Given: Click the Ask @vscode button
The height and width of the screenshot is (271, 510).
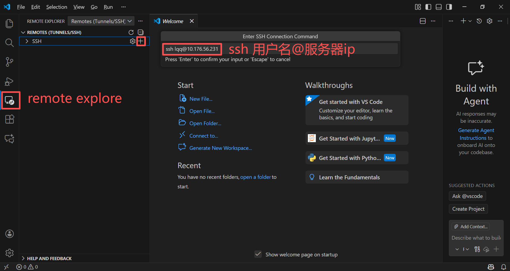Looking at the screenshot, I should pos(467,196).
